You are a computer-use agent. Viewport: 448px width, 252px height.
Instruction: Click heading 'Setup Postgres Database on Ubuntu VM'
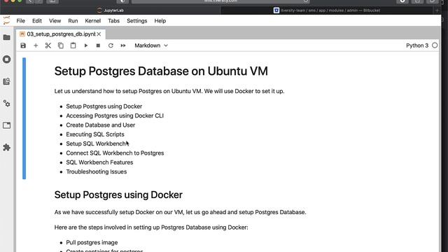(161, 71)
